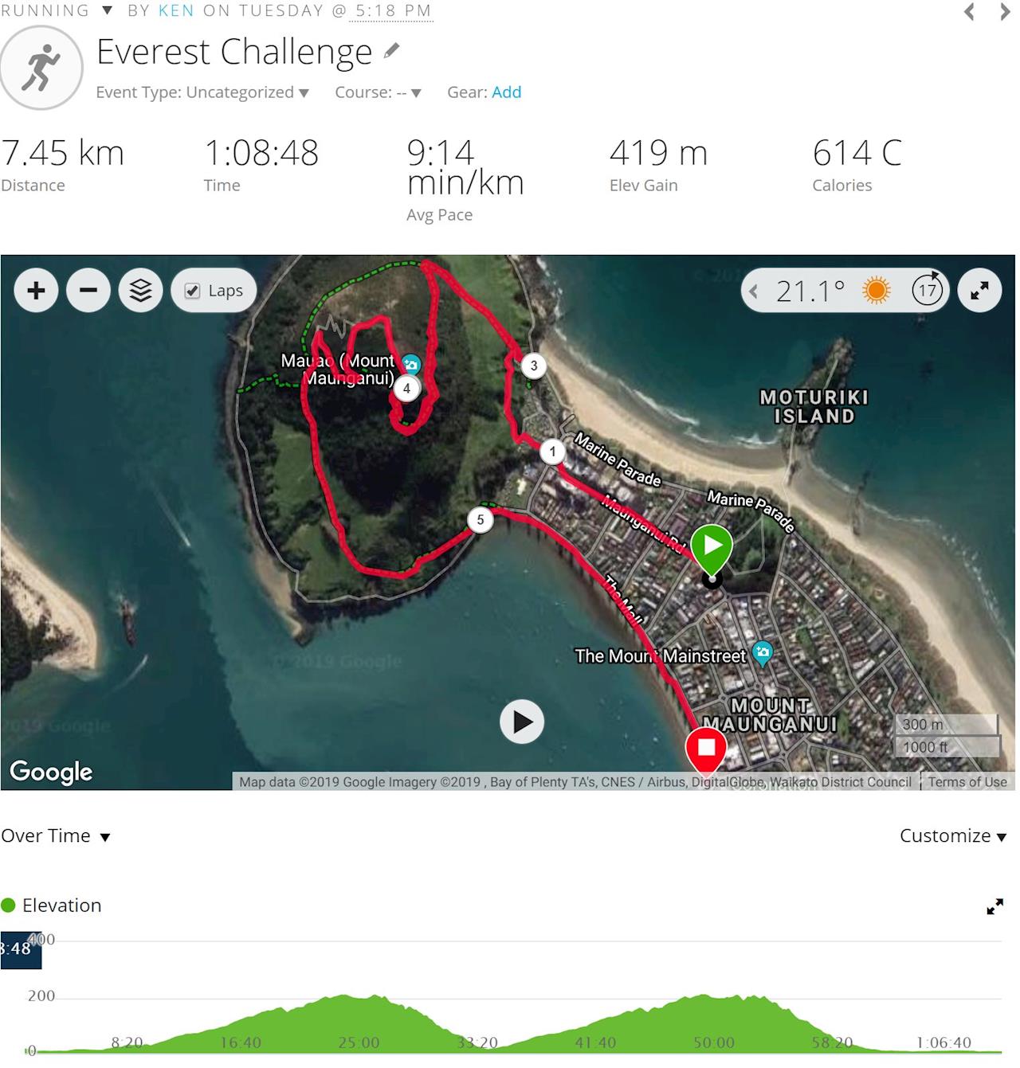This screenshot has width=1020, height=1068.
Task: Go to the next activity arrow
Action: [1005, 12]
